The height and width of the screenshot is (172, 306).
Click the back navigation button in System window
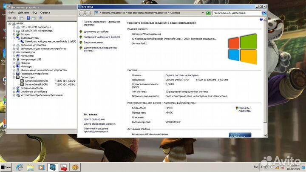tap(82, 13)
